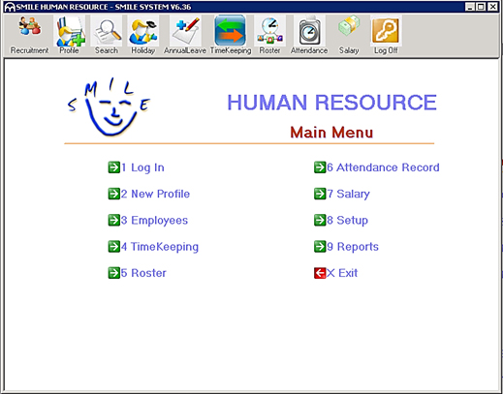Select the Holiday toolbar icon
Viewport: 503px width, 394px height.
(x=143, y=31)
